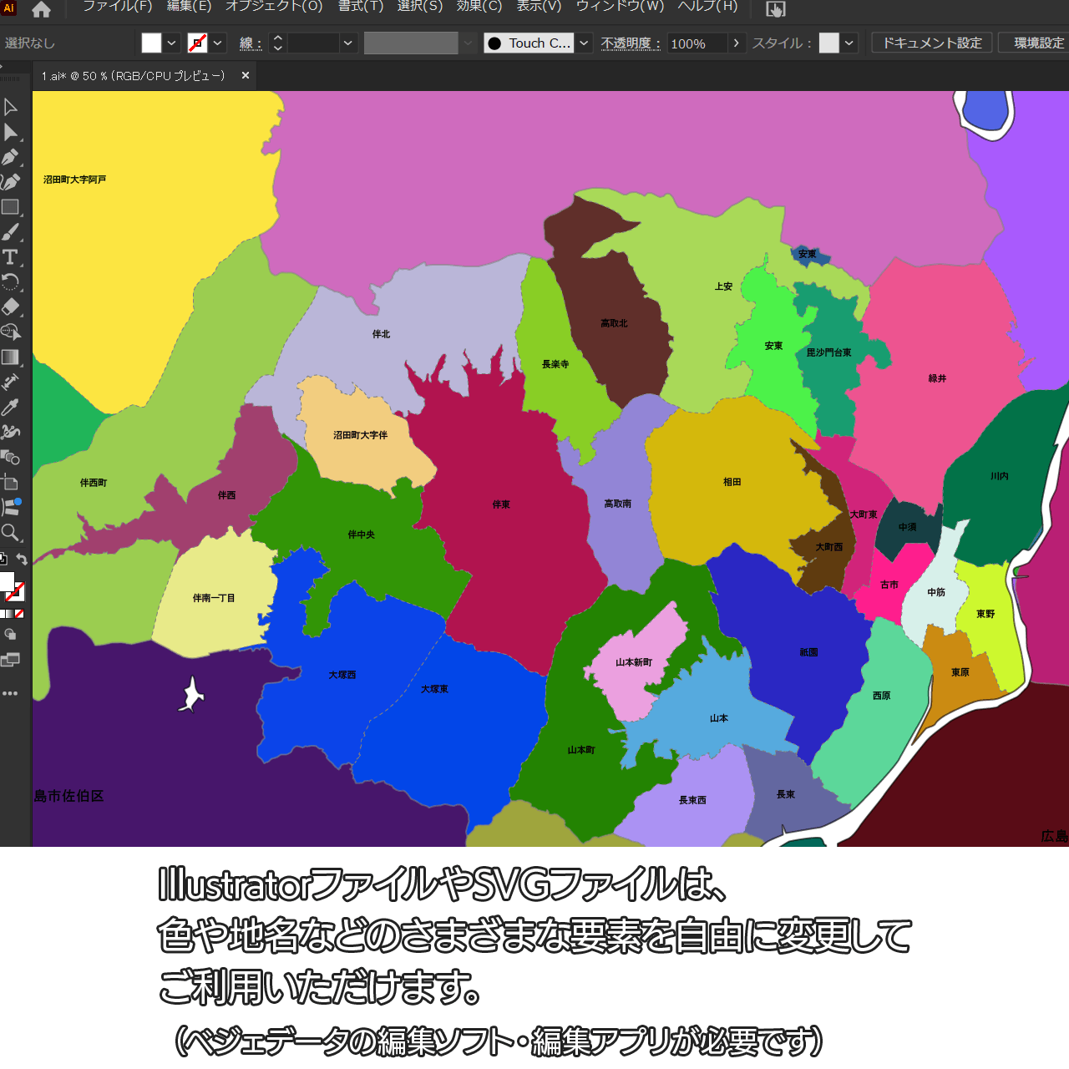Screen dimensions: 1069x1069
Task: Select the Zoom magnifier tool
Action: 10,533
